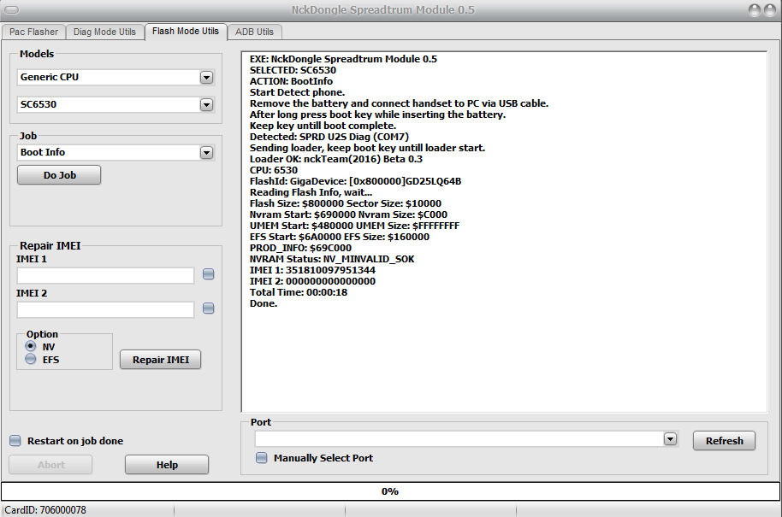Click the 0% progress bar

point(390,491)
